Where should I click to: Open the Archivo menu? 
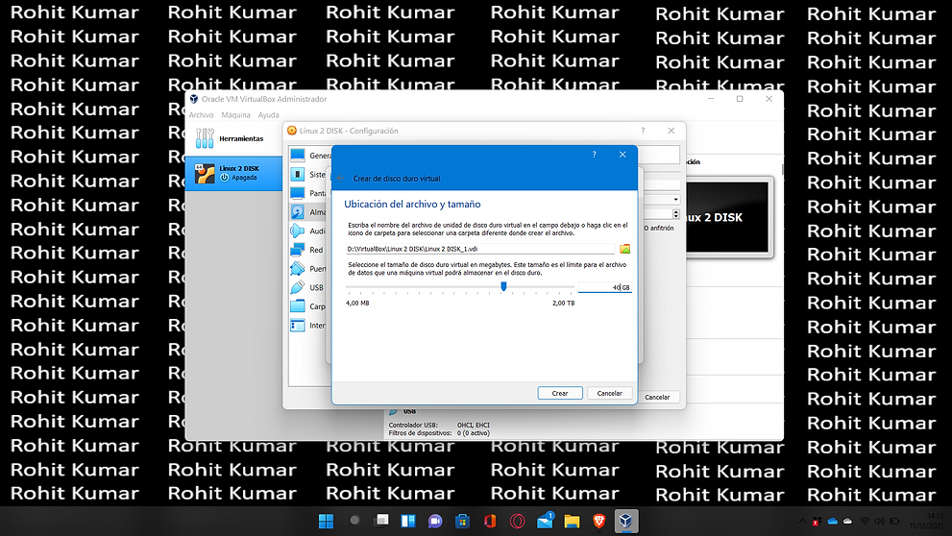pyautogui.click(x=201, y=114)
